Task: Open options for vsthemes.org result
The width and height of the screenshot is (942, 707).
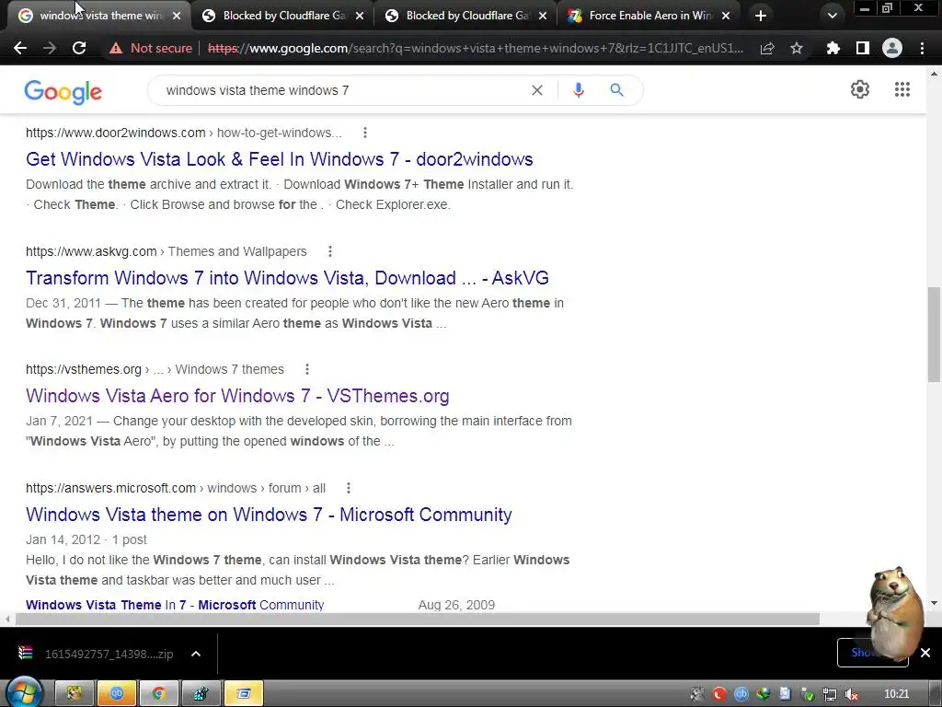Action: pyautogui.click(x=307, y=369)
